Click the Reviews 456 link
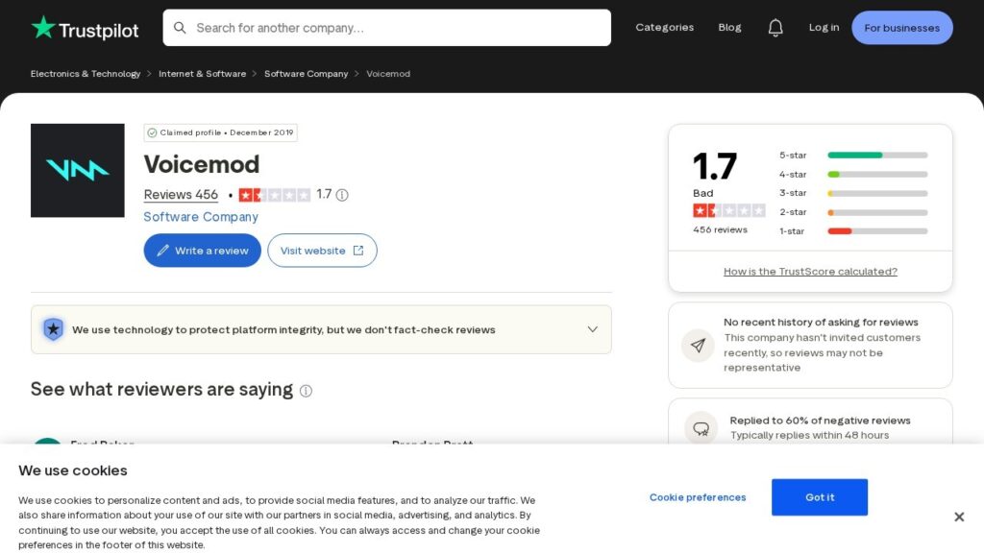Viewport: 984px width, 553px height. pos(181,195)
